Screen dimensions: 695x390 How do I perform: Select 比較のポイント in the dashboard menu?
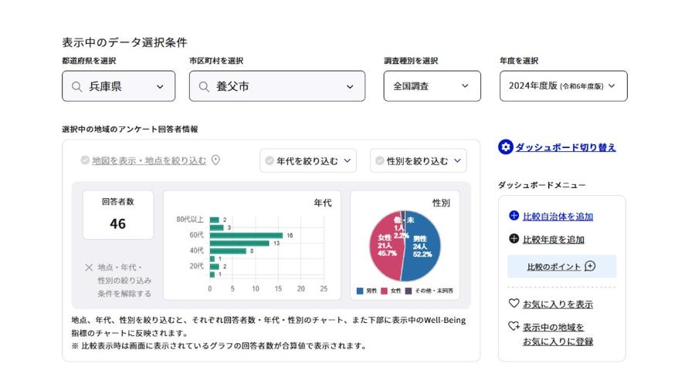(561, 267)
